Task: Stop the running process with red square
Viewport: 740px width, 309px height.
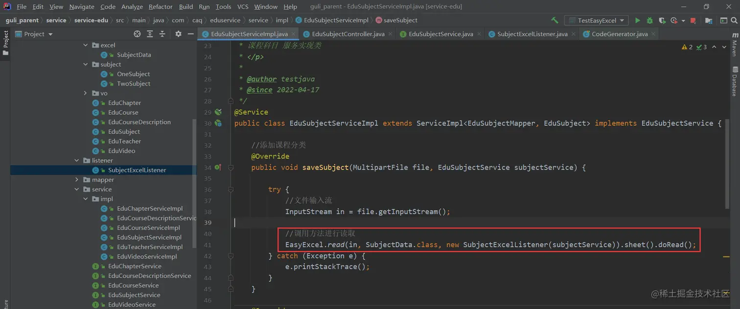Action: click(x=693, y=21)
